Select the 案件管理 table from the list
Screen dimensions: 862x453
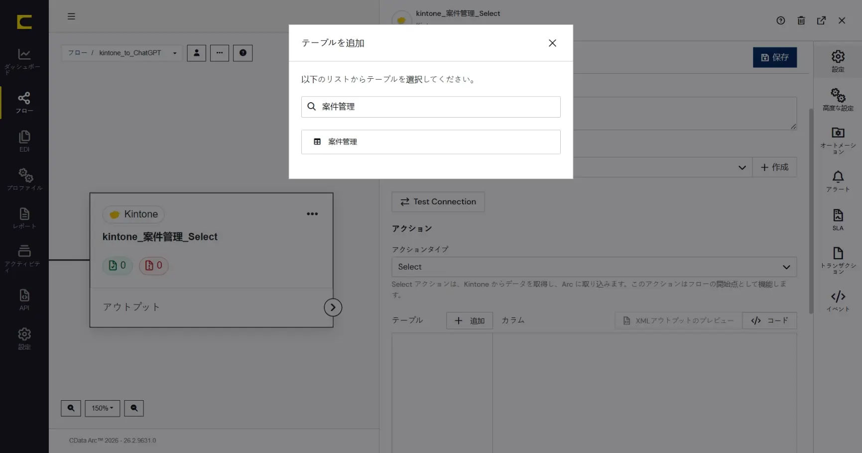pos(431,142)
